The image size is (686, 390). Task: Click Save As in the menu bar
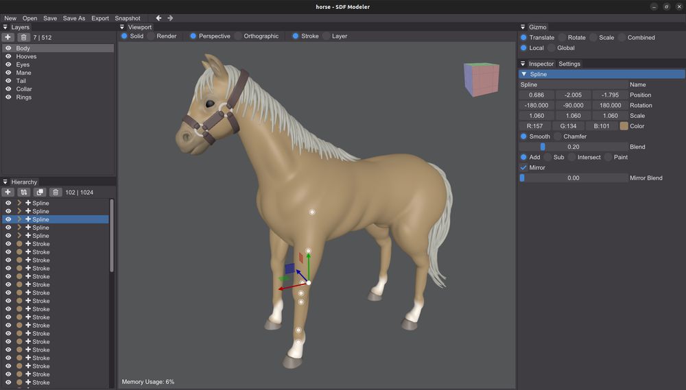(x=74, y=18)
